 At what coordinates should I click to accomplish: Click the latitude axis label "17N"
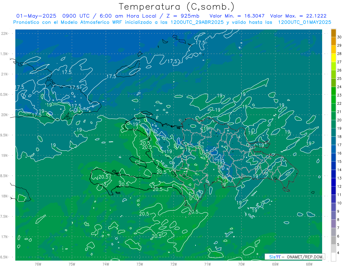pyautogui.click(x=5, y=237)
